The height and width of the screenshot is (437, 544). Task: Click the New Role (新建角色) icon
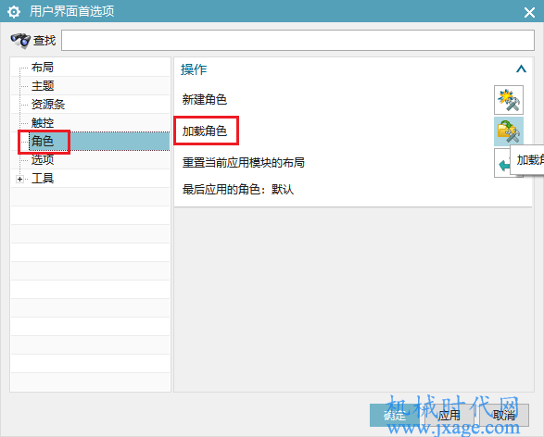coord(509,100)
